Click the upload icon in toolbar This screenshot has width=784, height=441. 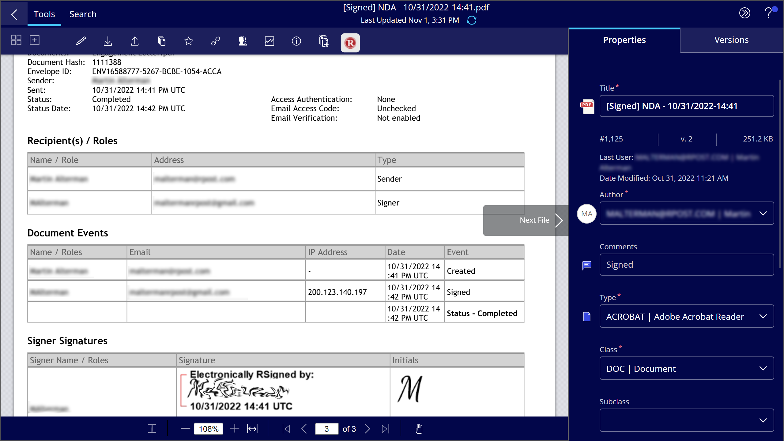(135, 41)
